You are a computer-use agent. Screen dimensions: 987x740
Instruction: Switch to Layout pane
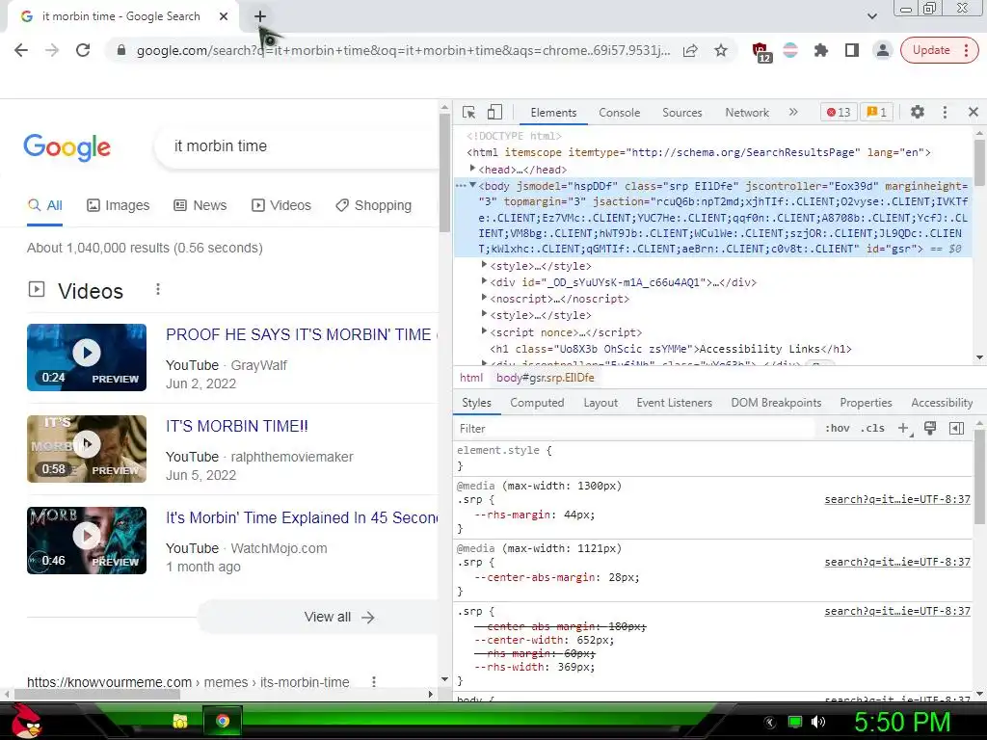(x=600, y=403)
